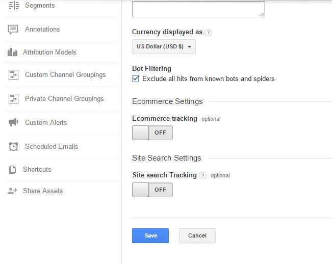This screenshot has height=264, width=332.
Task: Click the Custom Alerts megaphone icon
Action: coord(13,123)
